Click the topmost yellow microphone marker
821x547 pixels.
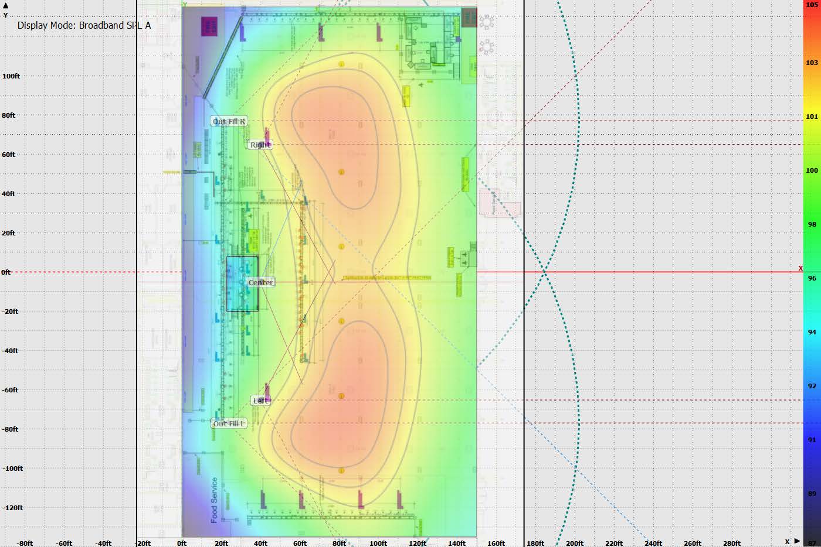click(x=341, y=63)
